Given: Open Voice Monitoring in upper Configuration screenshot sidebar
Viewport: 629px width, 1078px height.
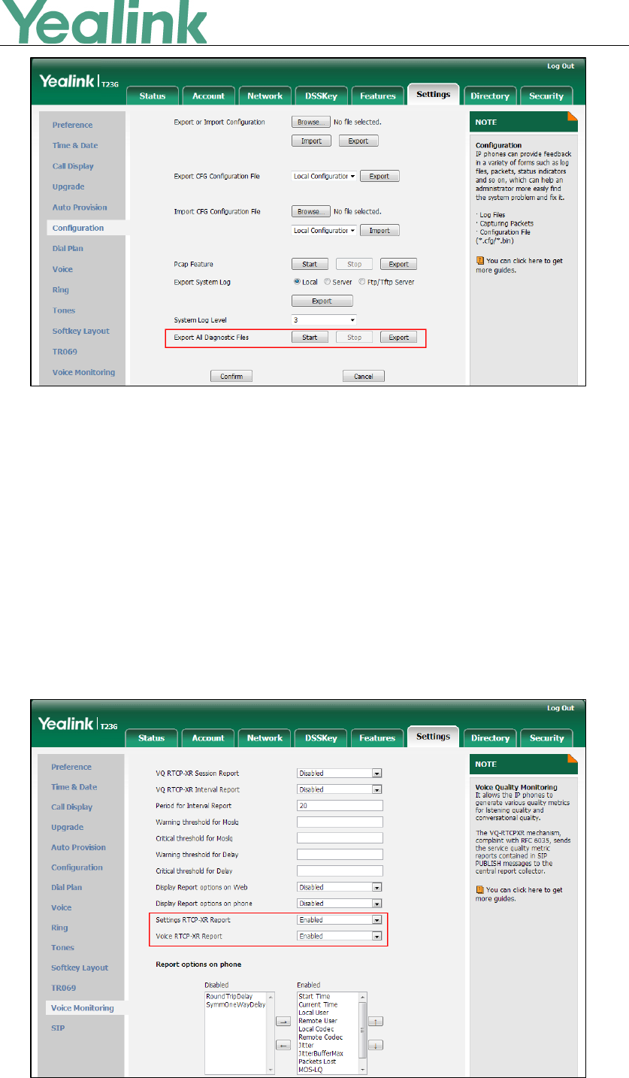Looking at the screenshot, I should pyautogui.click(x=83, y=372).
